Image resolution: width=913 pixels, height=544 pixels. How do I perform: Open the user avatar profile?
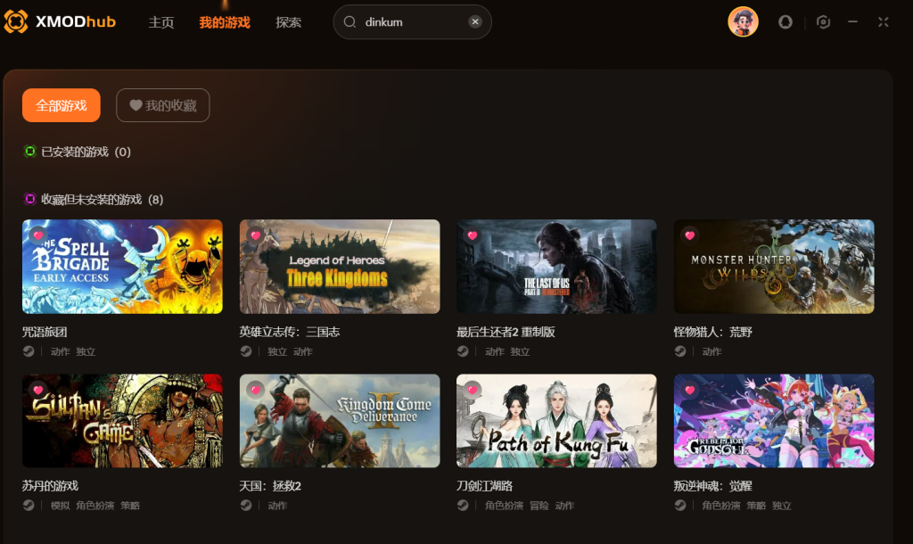(x=743, y=21)
